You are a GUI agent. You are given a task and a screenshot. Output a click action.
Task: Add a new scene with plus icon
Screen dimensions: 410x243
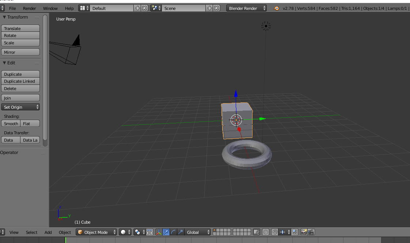pos(209,8)
